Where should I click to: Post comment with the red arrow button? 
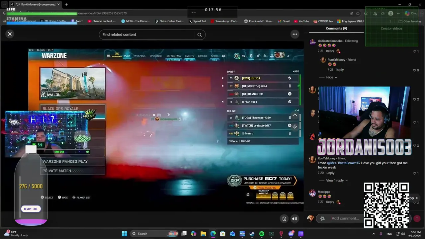coord(417,218)
